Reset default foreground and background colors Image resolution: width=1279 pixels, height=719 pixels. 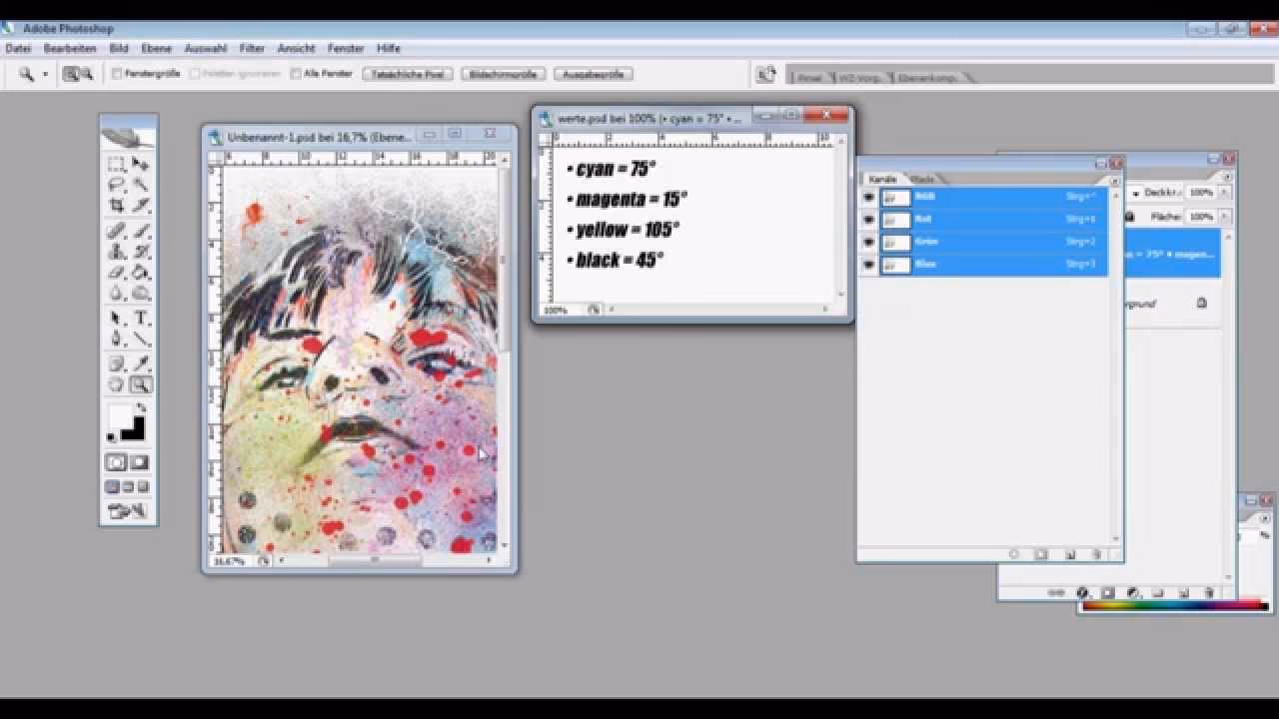pyautogui.click(x=110, y=435)
